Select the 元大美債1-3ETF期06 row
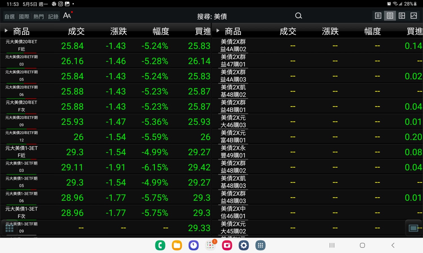 106,197
